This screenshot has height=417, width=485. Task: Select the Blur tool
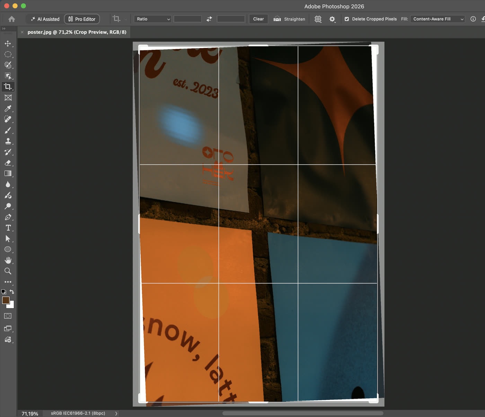tap(8, 184)
